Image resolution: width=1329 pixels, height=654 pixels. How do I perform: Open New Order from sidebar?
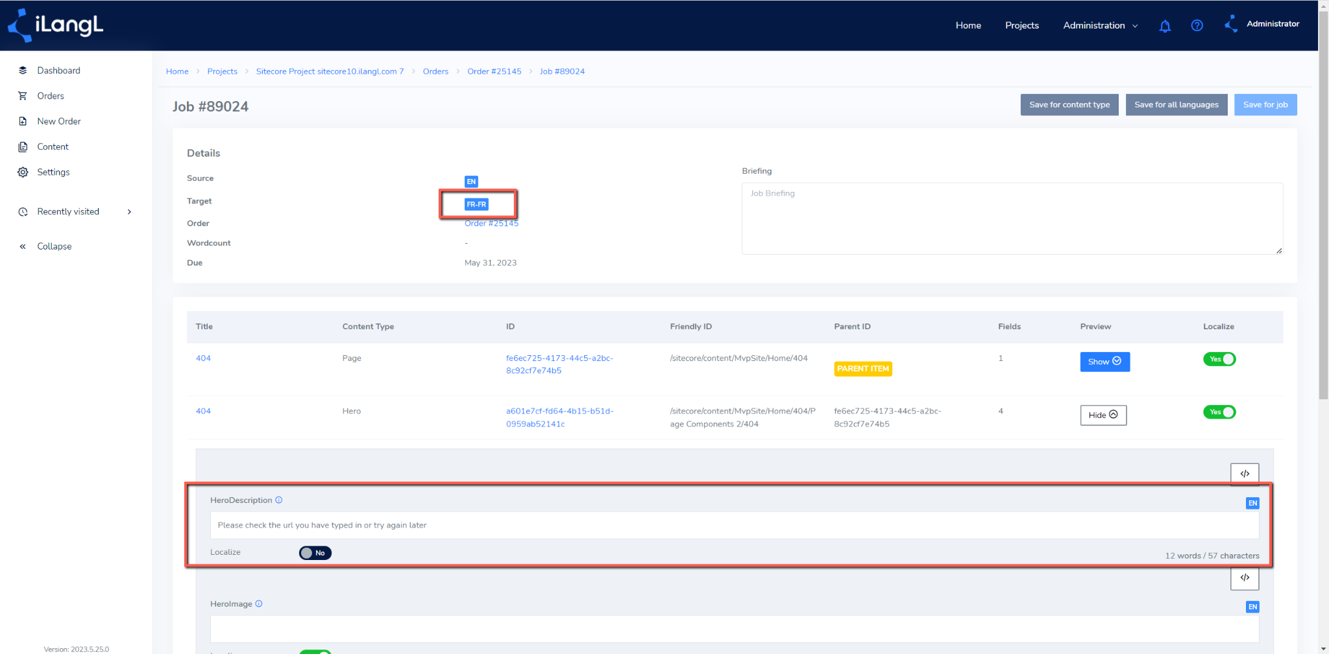[x=59, y=121]
